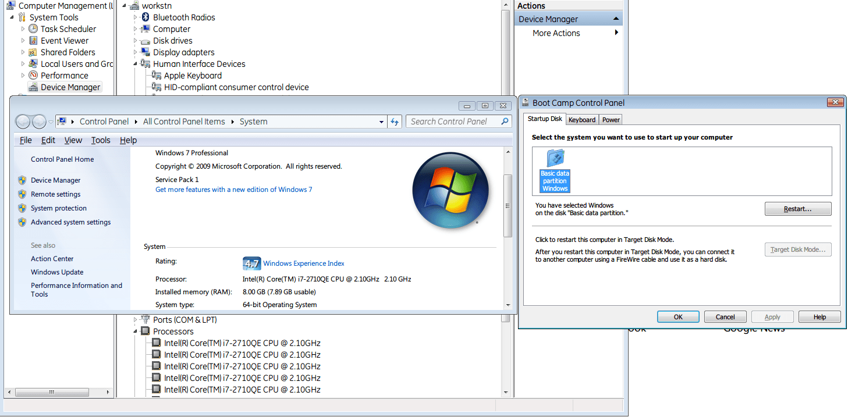This screenshot has height=417, width=848.
Task: Click the search magnifier icon in Control Panel
Action: click(x=505, y=122)
